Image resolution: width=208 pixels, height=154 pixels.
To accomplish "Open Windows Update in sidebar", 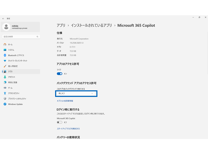I will pyautogui.click(x=21, y=104).
